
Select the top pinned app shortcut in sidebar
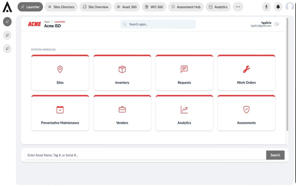coord(7,22)
